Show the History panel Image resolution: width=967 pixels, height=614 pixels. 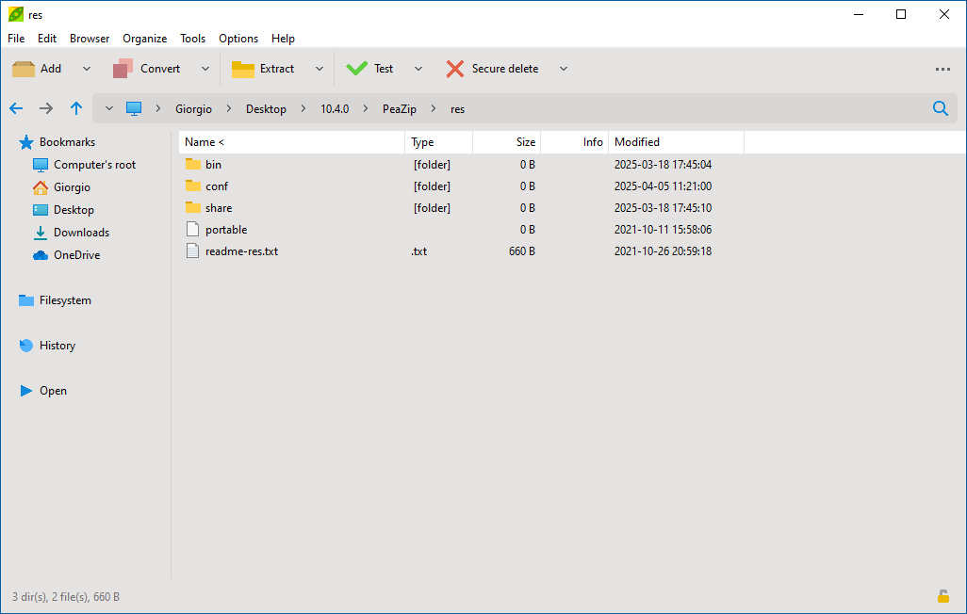click(x=57, y=345)
